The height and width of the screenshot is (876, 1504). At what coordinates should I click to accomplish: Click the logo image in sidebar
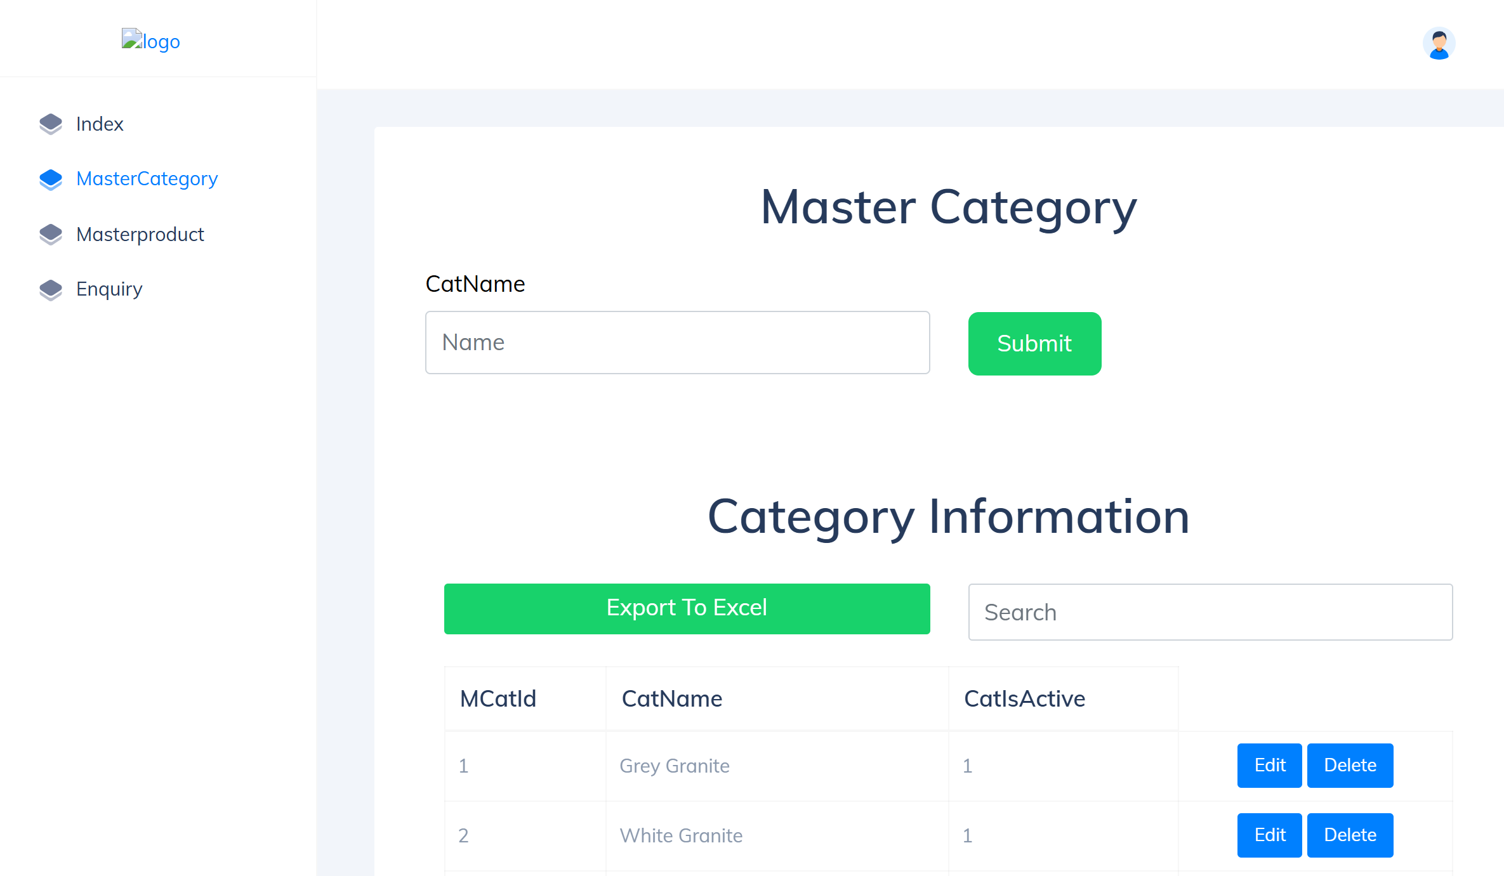tap(150, 41)
